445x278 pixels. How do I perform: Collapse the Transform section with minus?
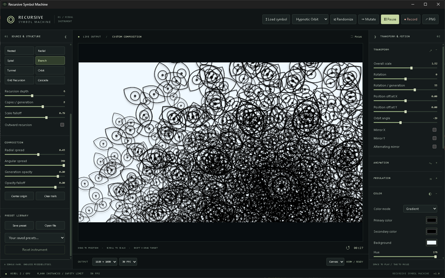point(436,50)
